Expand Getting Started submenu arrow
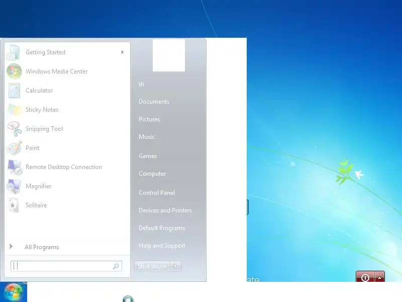 123,52
